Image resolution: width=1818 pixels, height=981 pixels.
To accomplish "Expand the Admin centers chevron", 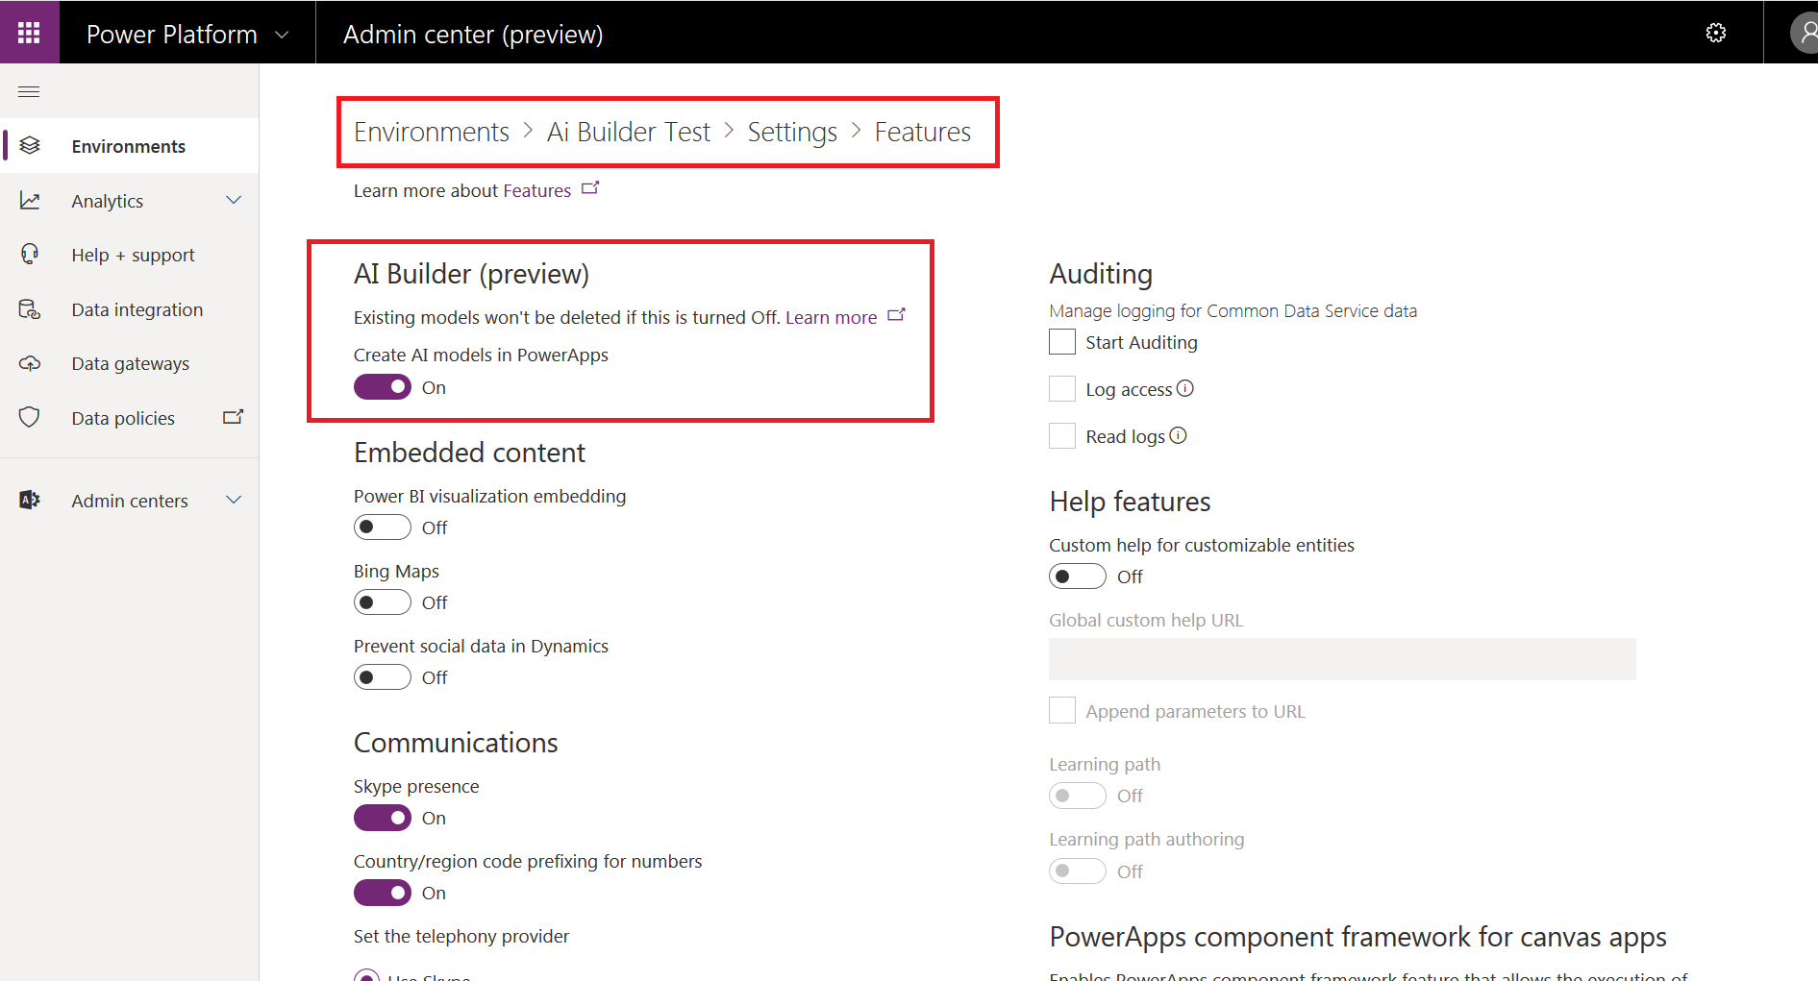I will 234,501.
